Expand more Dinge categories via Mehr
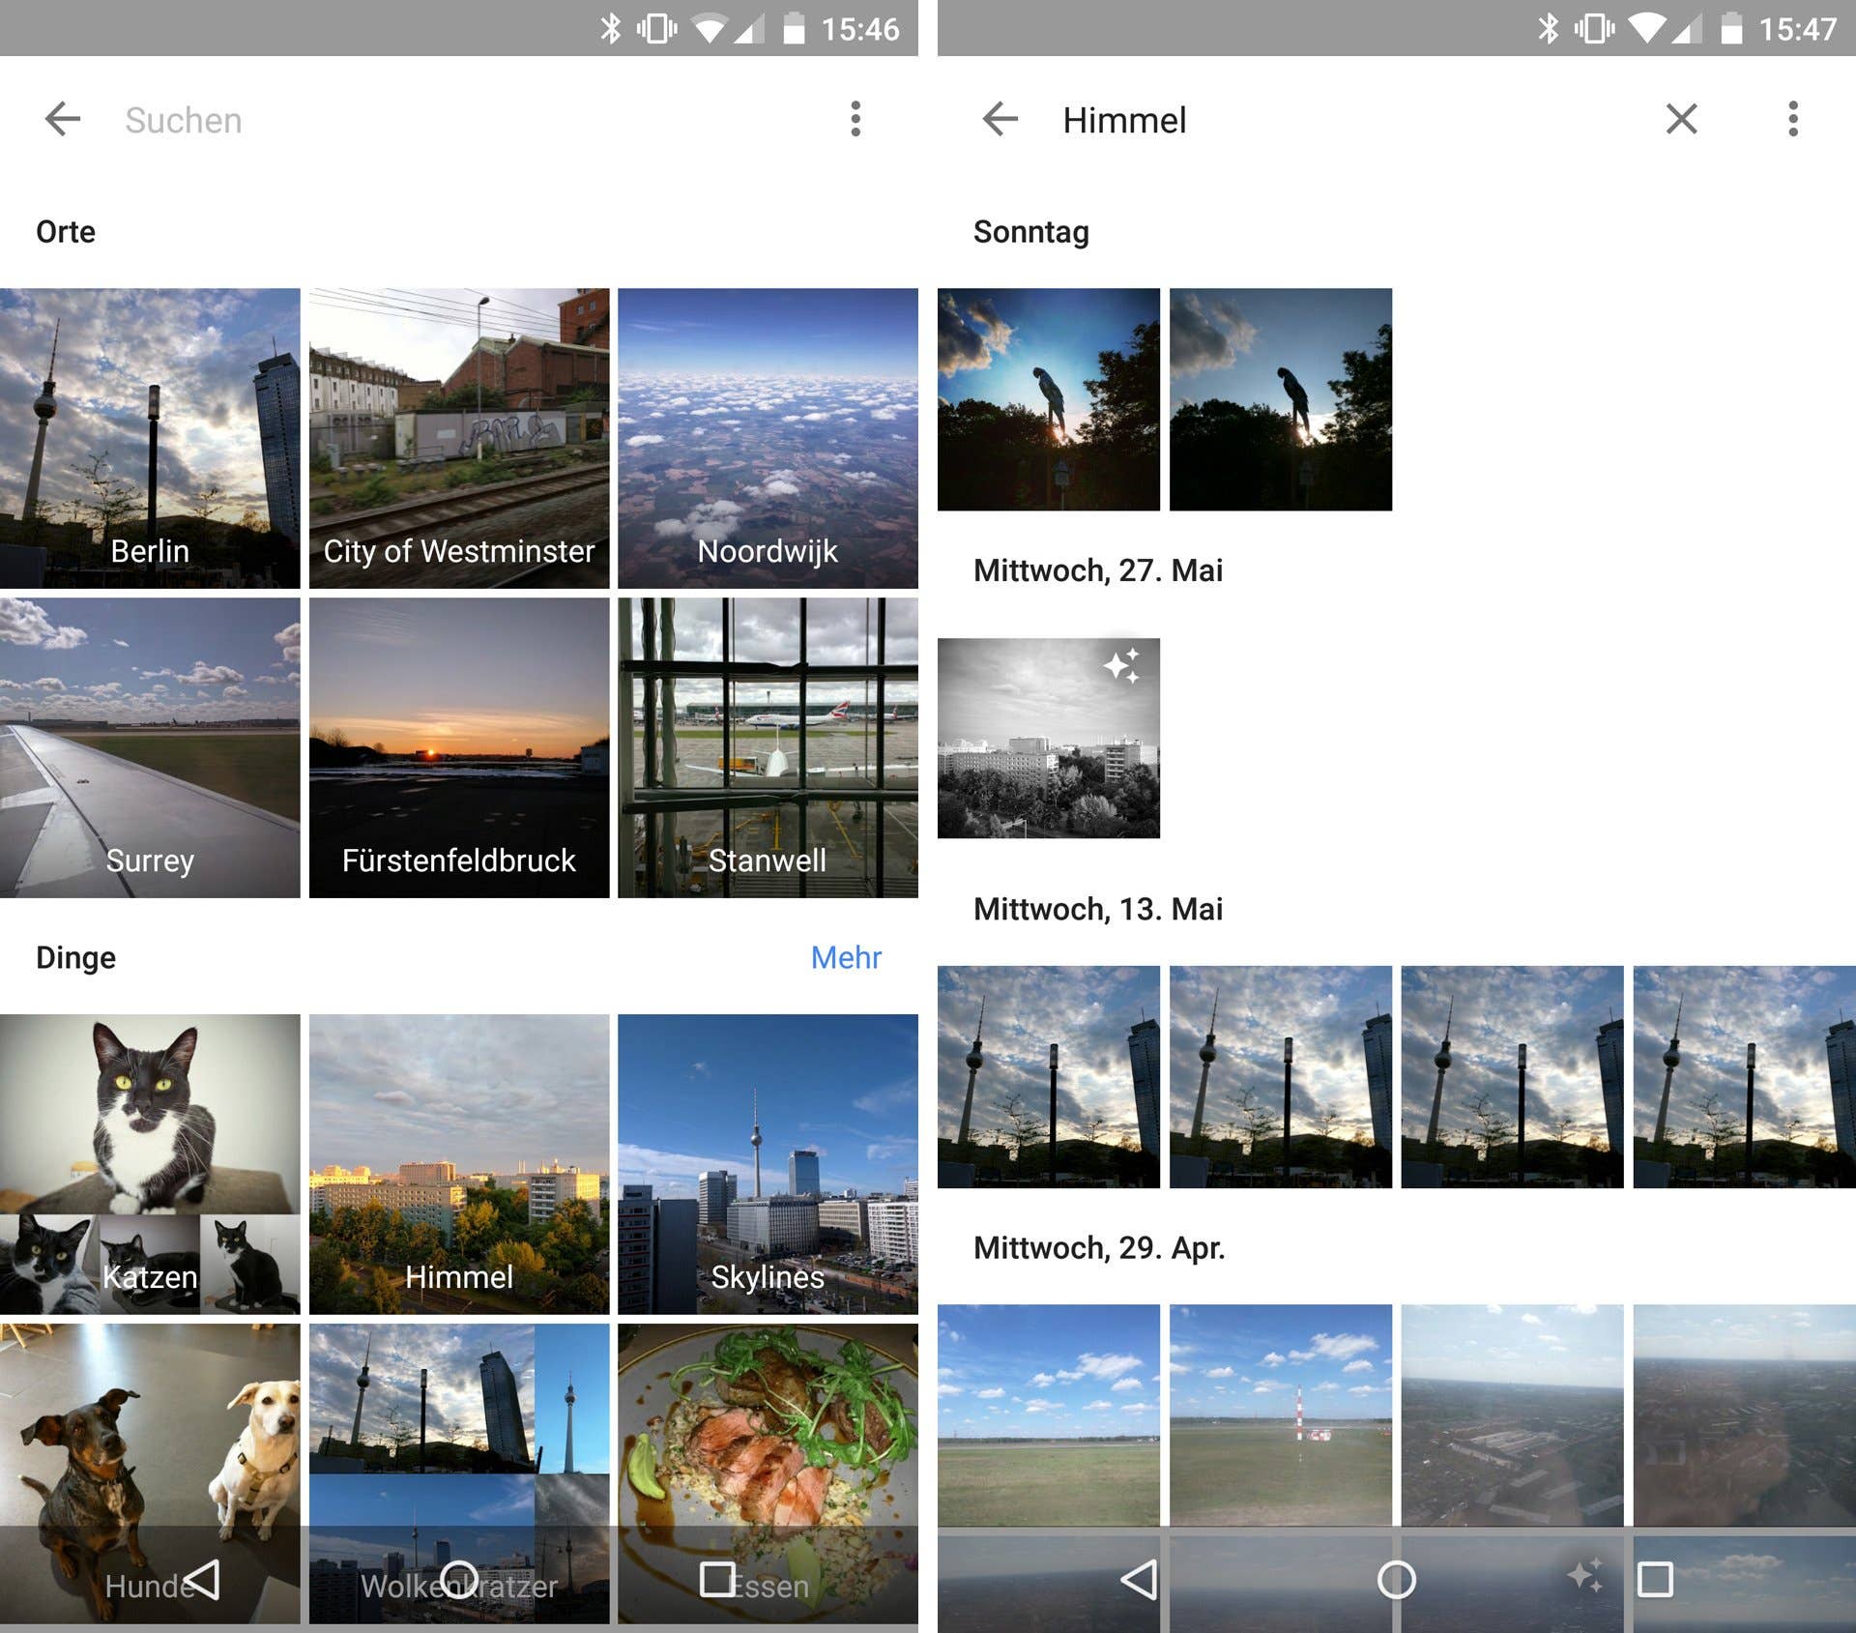Image resolution: width=1856 pixels, height=1633 pixels. 846,957
